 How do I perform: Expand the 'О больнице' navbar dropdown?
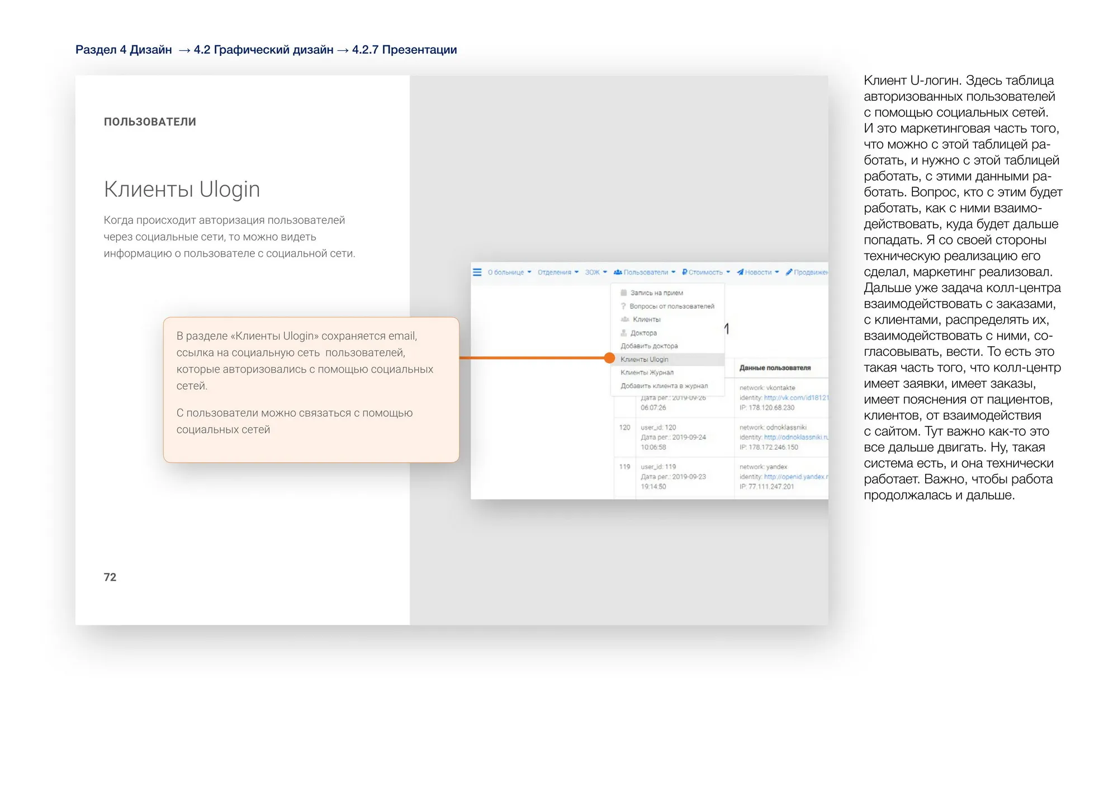click(x=509, y=272)
